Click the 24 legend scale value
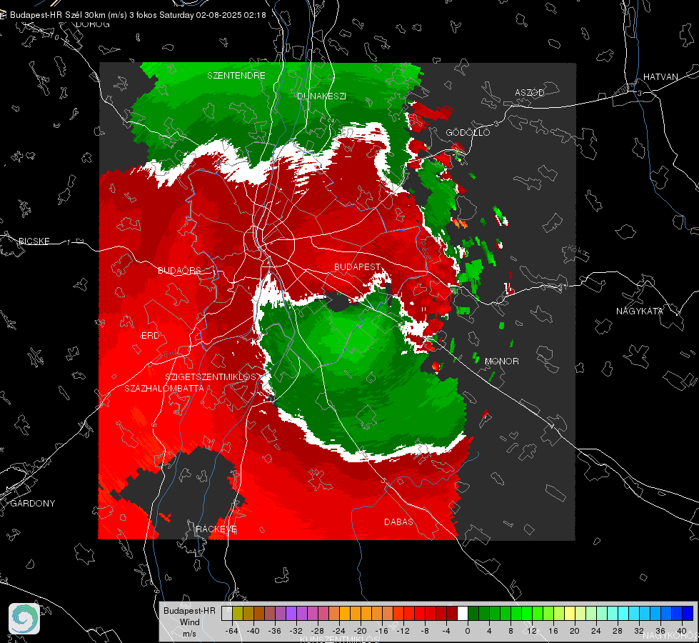The image size is (699, 643). point(595,631)
